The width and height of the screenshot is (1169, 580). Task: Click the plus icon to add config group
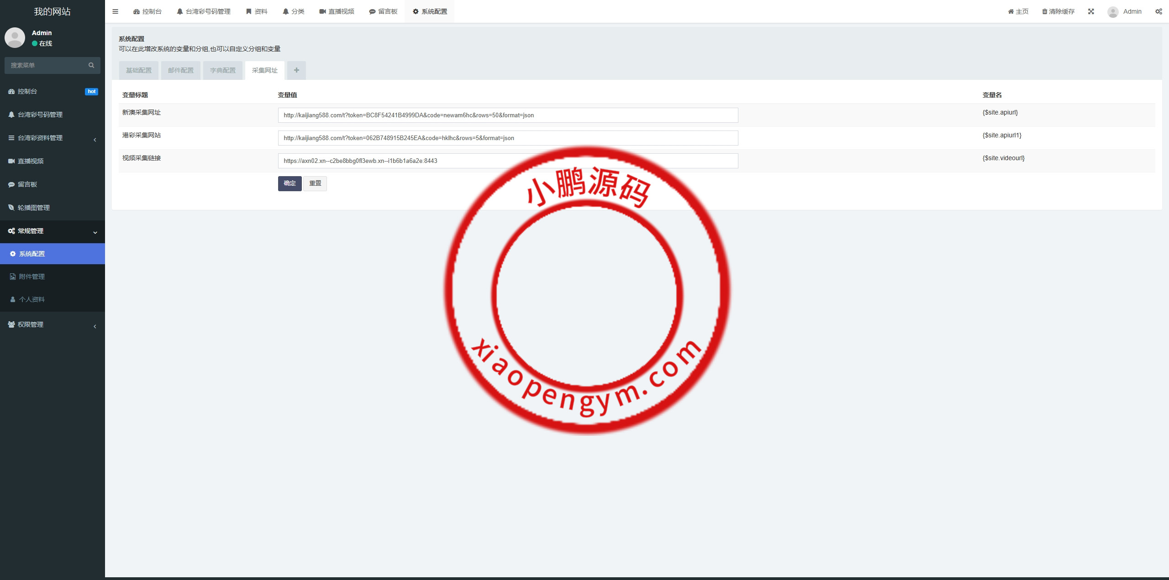296,70
